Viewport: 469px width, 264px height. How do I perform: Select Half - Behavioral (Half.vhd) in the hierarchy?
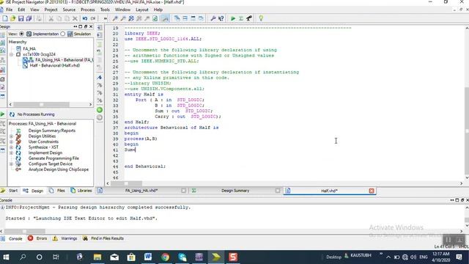(55, 65)
